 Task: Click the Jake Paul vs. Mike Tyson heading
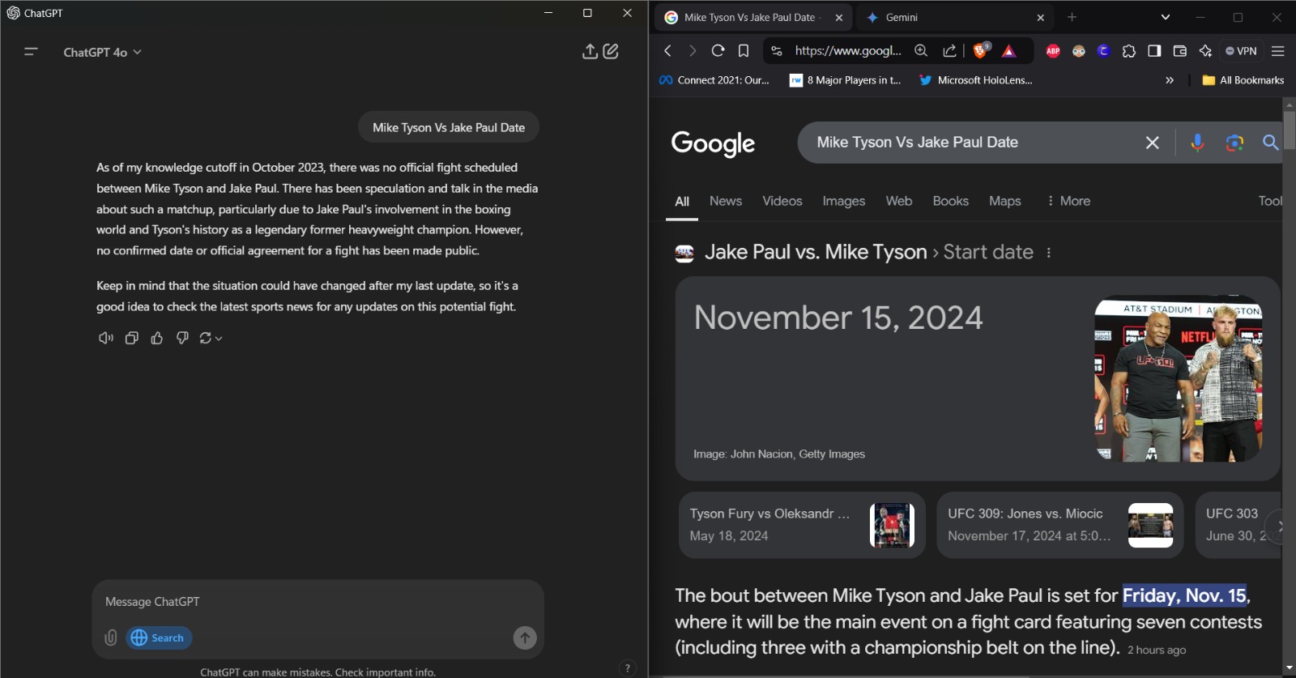pos(816,252)
